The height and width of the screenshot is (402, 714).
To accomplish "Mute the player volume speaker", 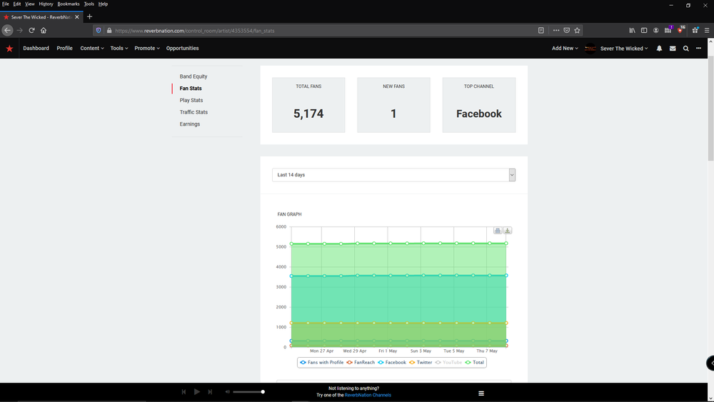I will 227,391.
